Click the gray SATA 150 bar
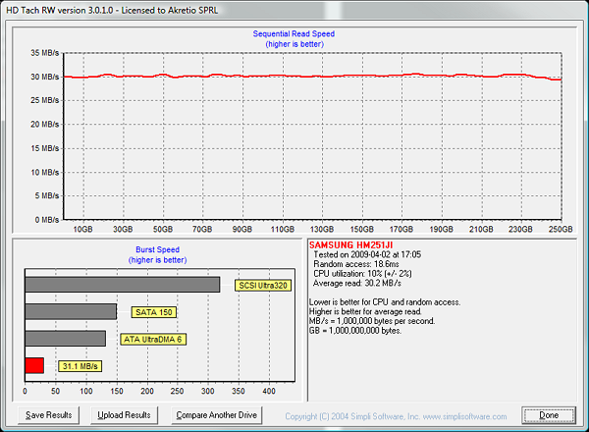The image size is (589, 432). click(x=70, y=311)
